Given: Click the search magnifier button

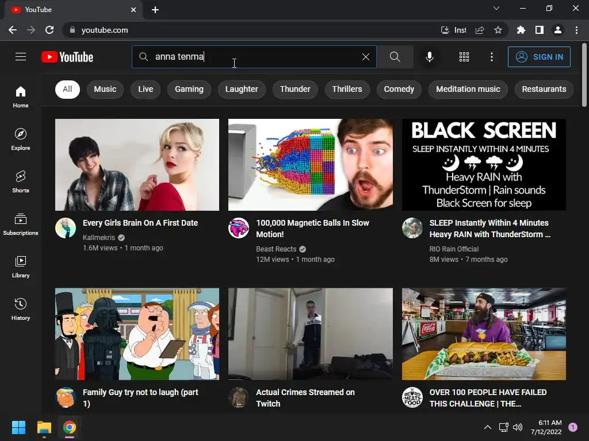Looking at the screenshot, I should (x=395, y=57).
